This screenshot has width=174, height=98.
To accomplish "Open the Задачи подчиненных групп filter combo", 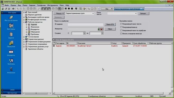I will pos(80,13).
